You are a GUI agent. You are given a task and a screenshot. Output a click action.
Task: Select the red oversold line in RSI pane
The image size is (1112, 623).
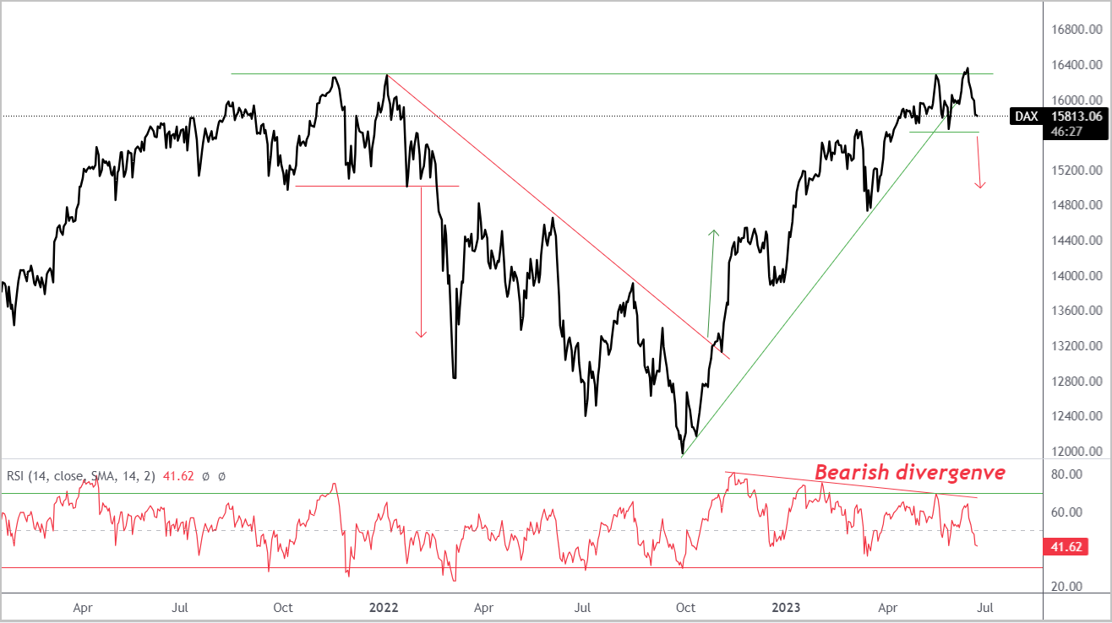[x=520, y=567]
